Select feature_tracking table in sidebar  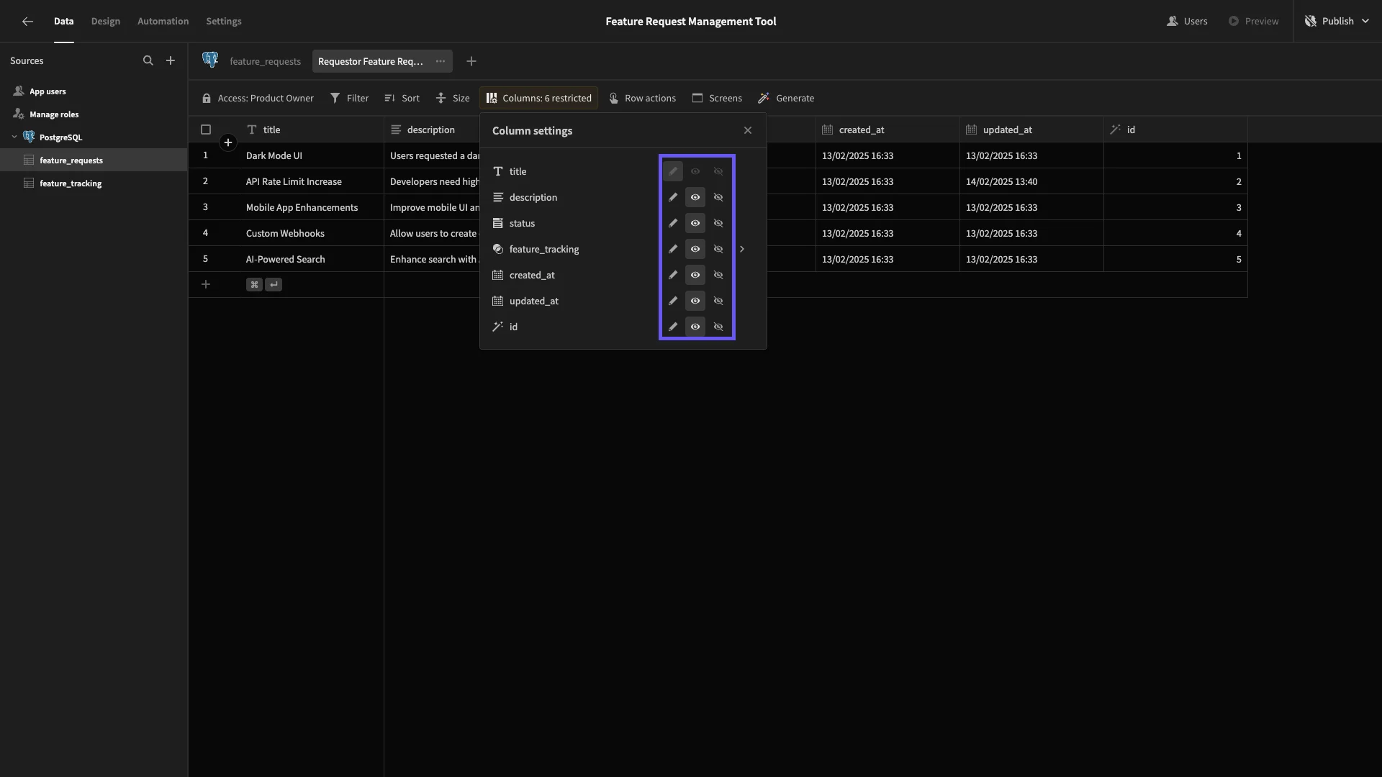[x=71, y=183]
